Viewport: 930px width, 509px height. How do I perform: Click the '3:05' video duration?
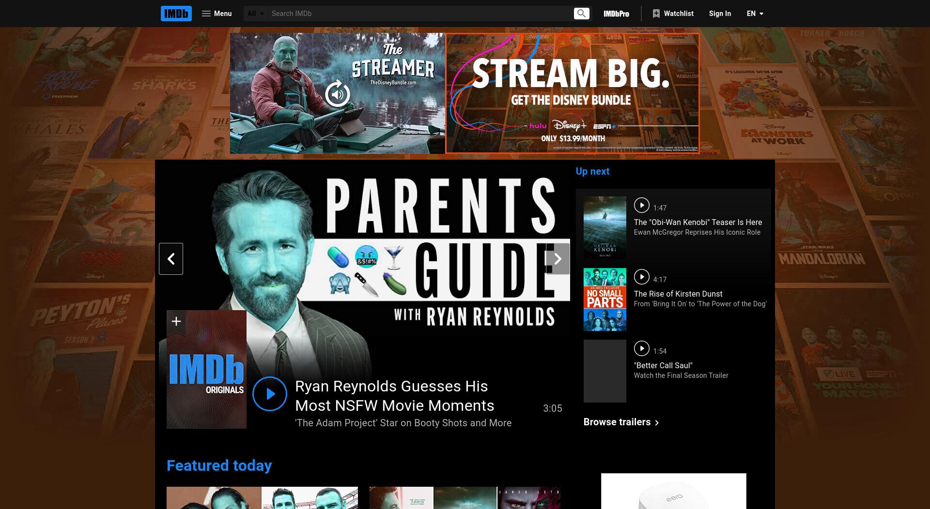(x=552, y=408)
